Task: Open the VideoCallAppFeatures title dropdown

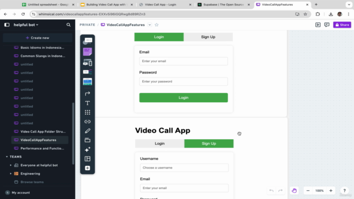Action: pos(150,25)
